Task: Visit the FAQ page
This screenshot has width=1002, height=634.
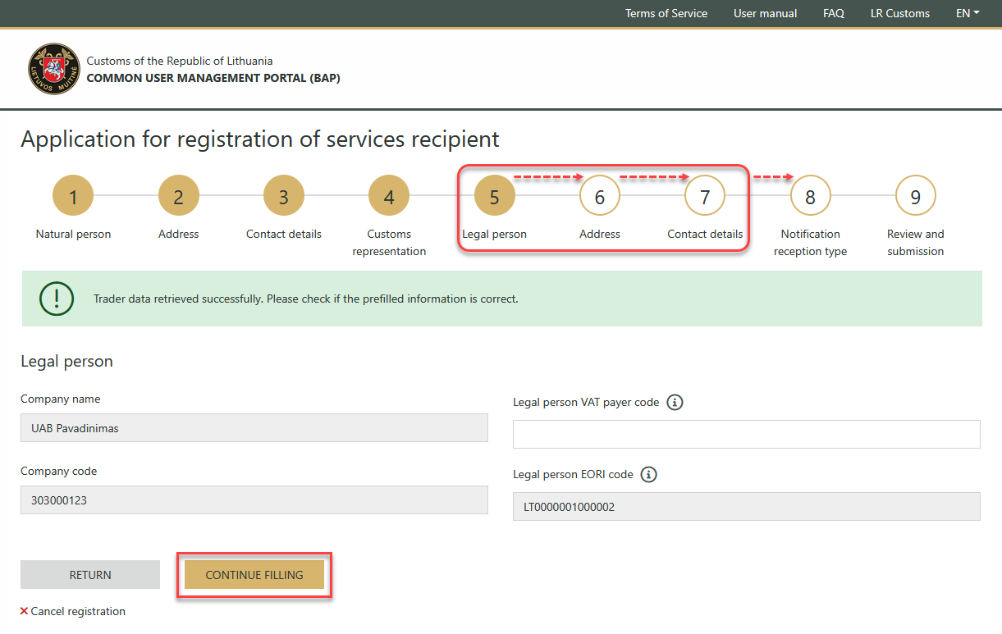Action: pyautogui.click(x=833, y=13)
